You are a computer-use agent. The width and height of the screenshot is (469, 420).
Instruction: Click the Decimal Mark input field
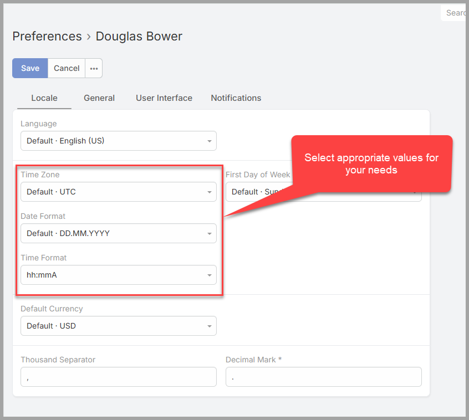[324, 377]
